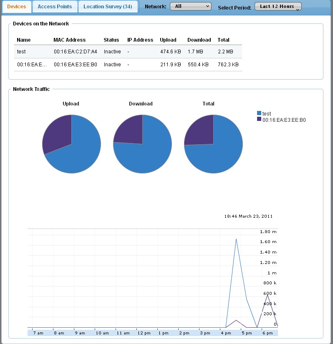Click the blue traffic peak near 1.60 m
The image size is (333, 344).
click(x=236, y=239)
